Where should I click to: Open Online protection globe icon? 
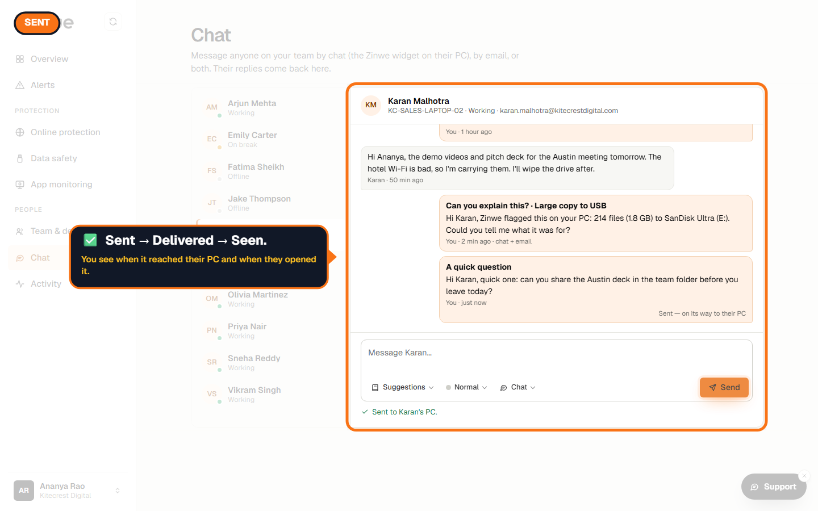pyautogui.click(x=20, y=132)
